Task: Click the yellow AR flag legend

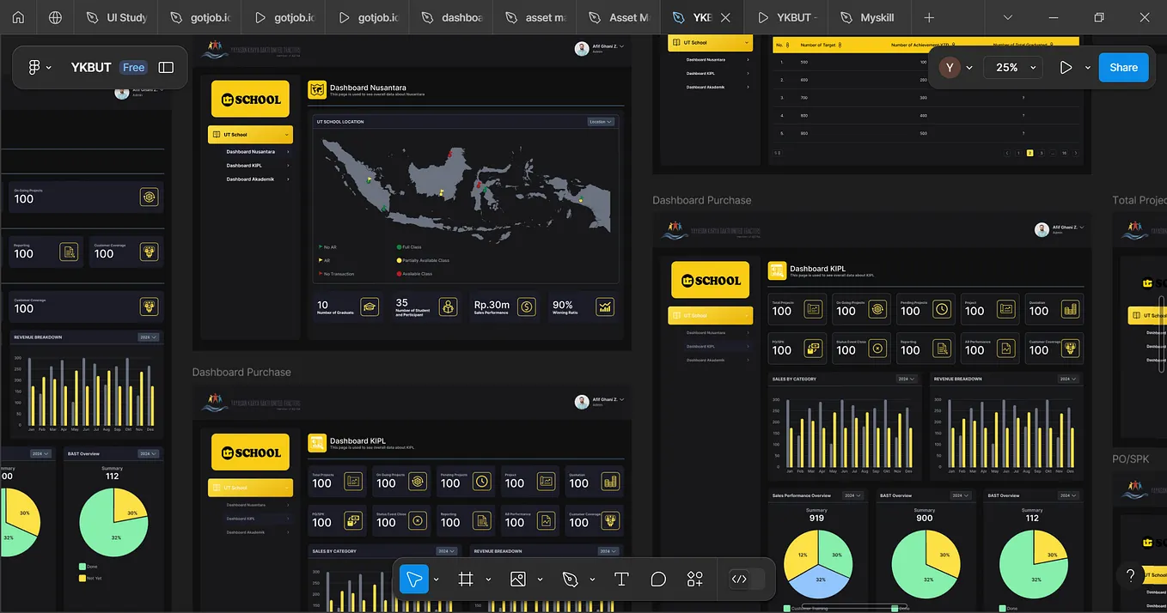Action: (321, 260)
